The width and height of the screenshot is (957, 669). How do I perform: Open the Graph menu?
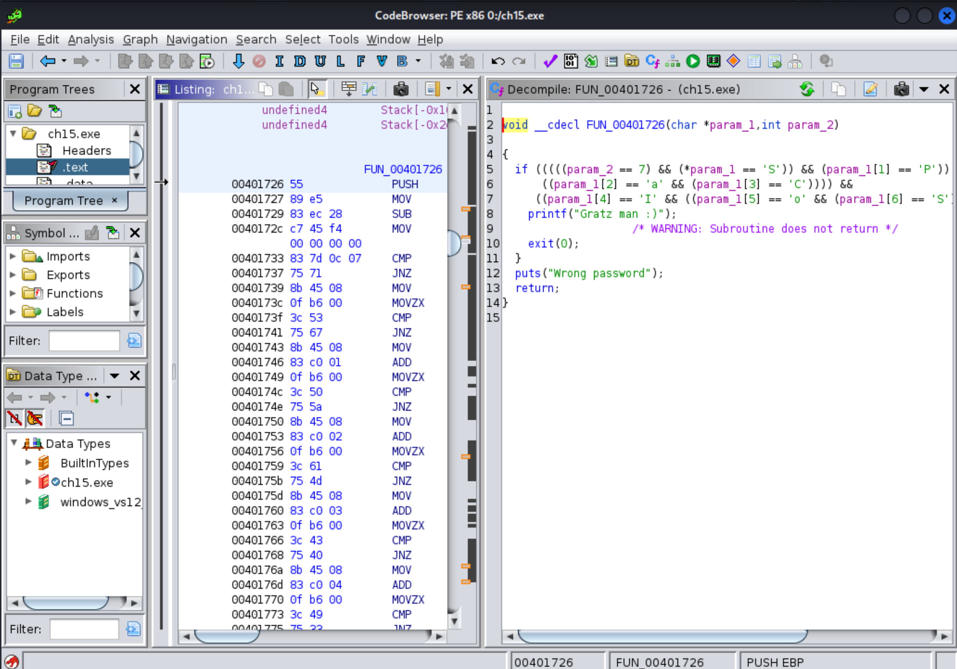pos(140,39)
